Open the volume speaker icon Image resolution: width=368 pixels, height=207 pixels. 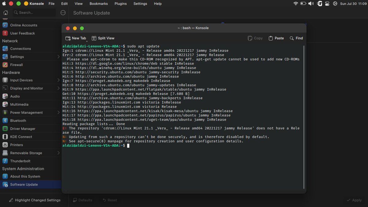pyautogui.click(x=311, y=4)
